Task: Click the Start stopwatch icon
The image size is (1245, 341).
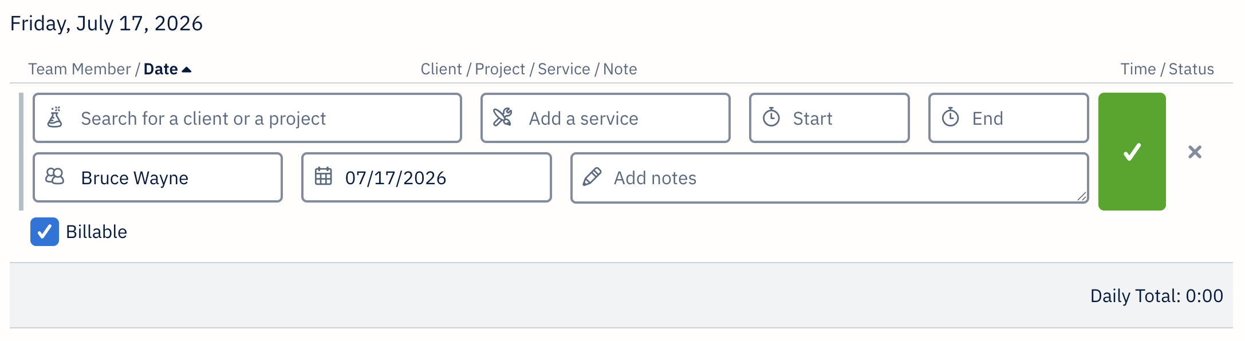Action: (771, 117)
